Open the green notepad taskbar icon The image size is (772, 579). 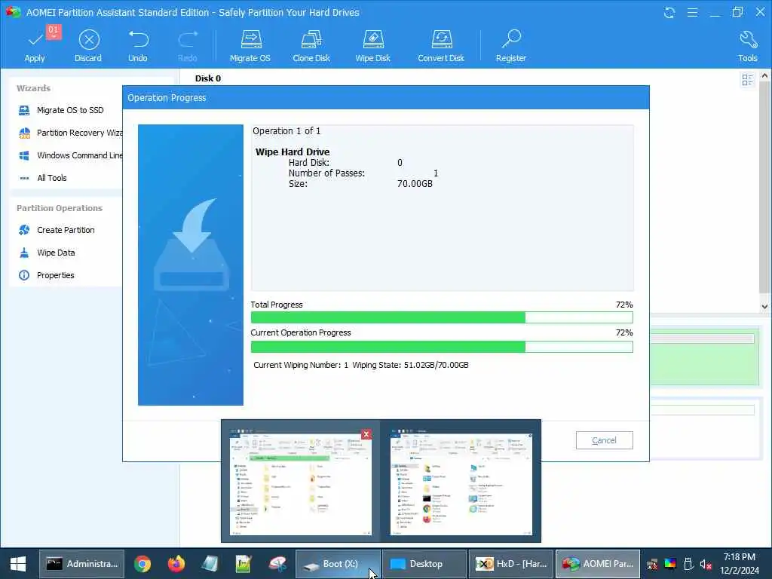[244, 564]
